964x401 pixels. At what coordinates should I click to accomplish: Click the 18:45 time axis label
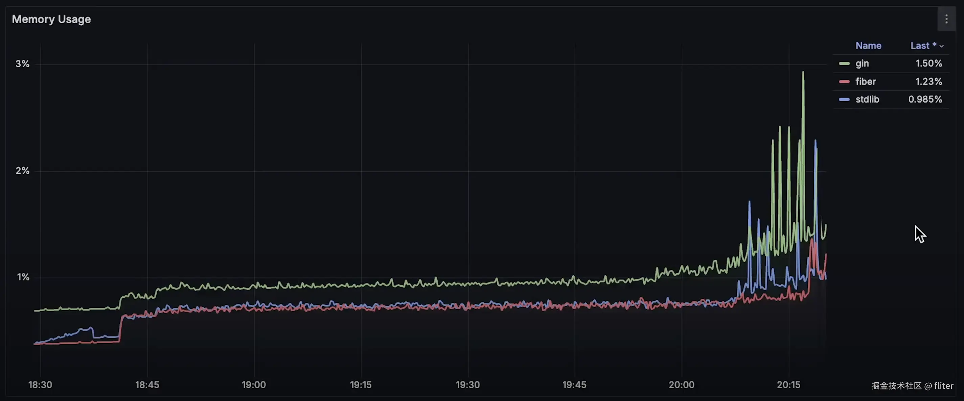(x=147, y=384)
